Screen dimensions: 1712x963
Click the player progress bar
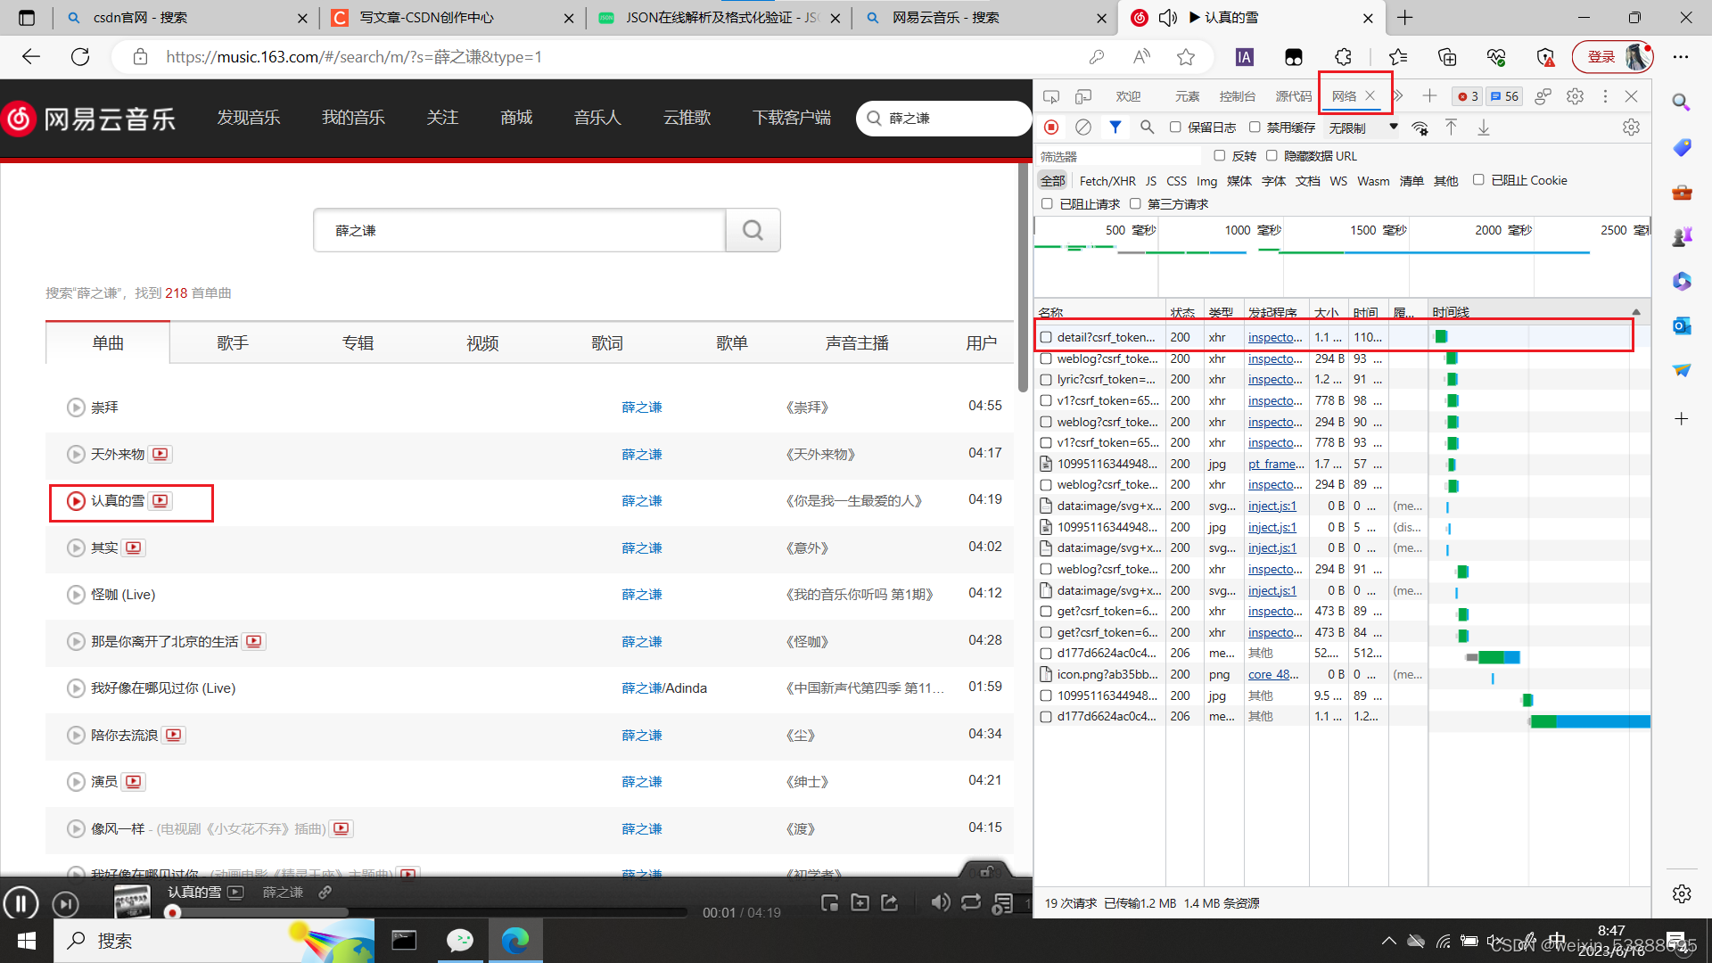(x=428, y=912)
